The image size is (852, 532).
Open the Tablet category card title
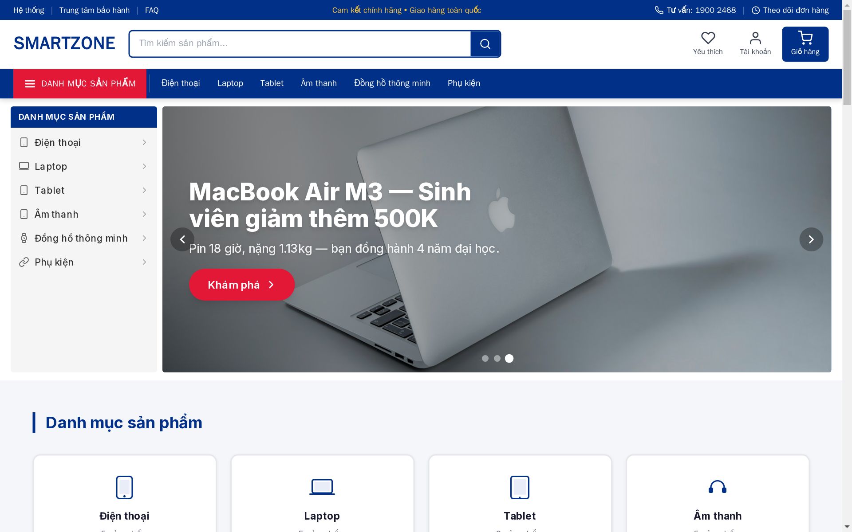click(520, 516)
